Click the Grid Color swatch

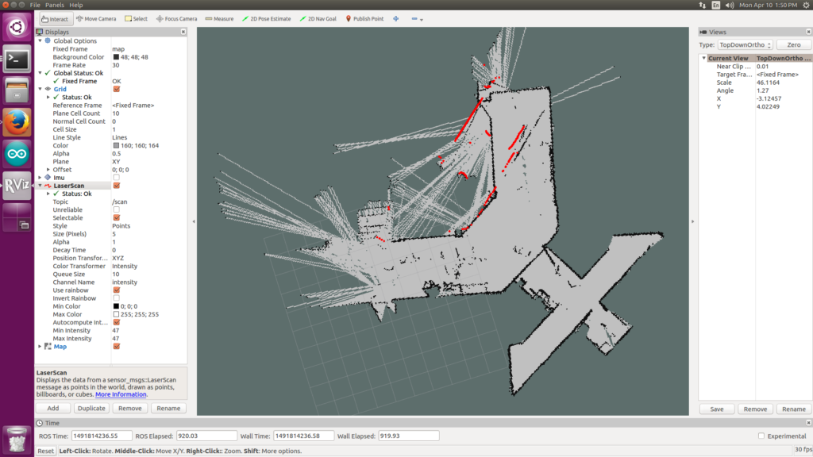pos(116,145)
